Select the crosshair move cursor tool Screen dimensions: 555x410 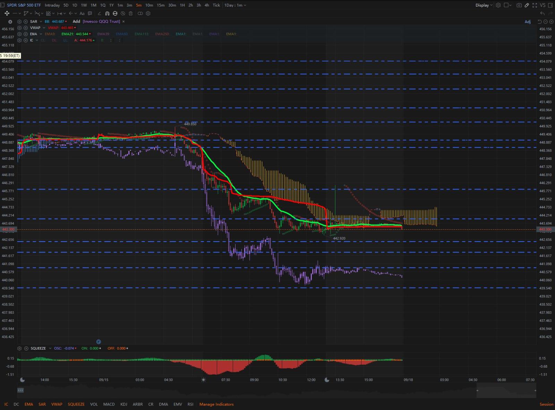pos(7,13)
